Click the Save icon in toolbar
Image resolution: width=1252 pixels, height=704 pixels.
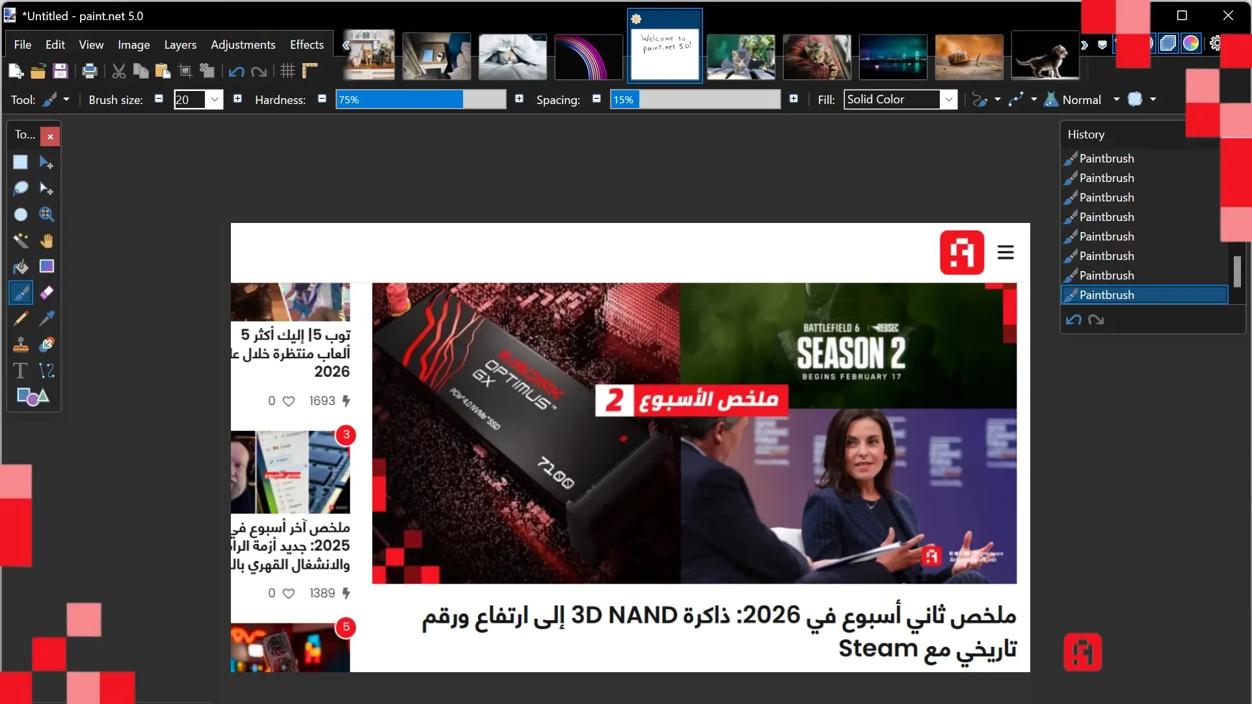click(60, 71)
